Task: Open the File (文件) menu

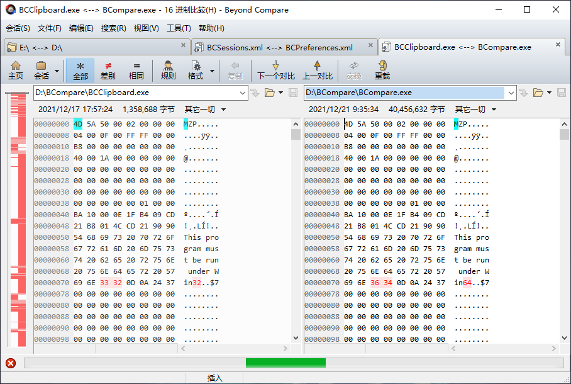Action: [x=50, y=28]
